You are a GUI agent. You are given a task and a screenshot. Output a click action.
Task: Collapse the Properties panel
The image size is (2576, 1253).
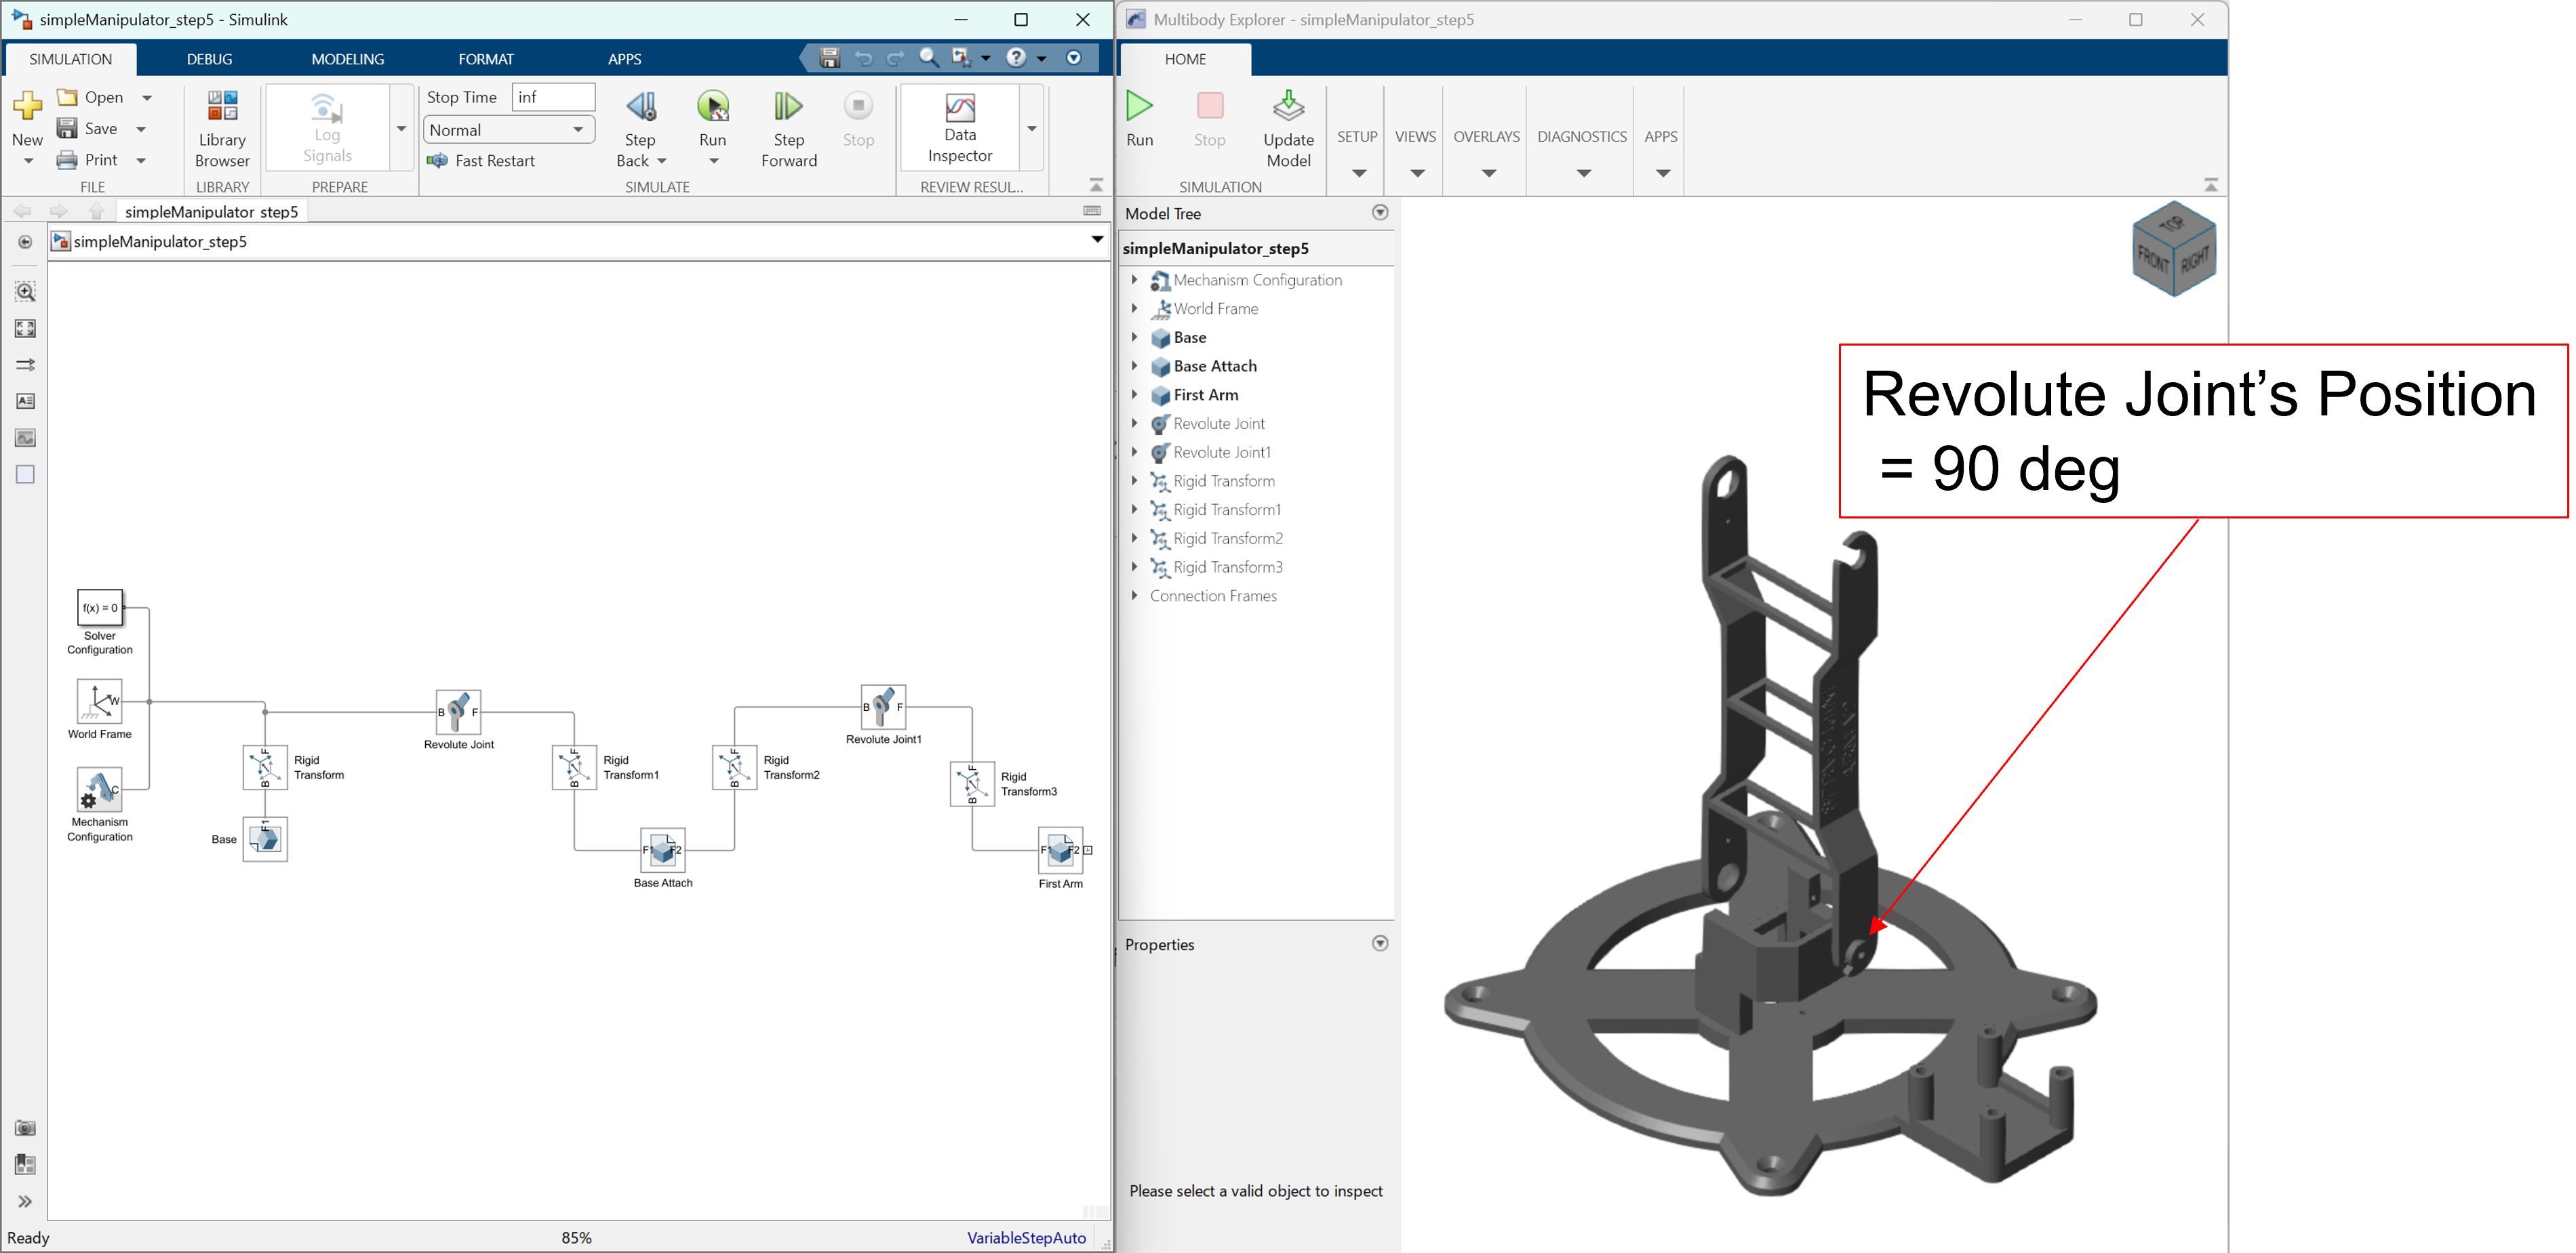coord(1380,943)
